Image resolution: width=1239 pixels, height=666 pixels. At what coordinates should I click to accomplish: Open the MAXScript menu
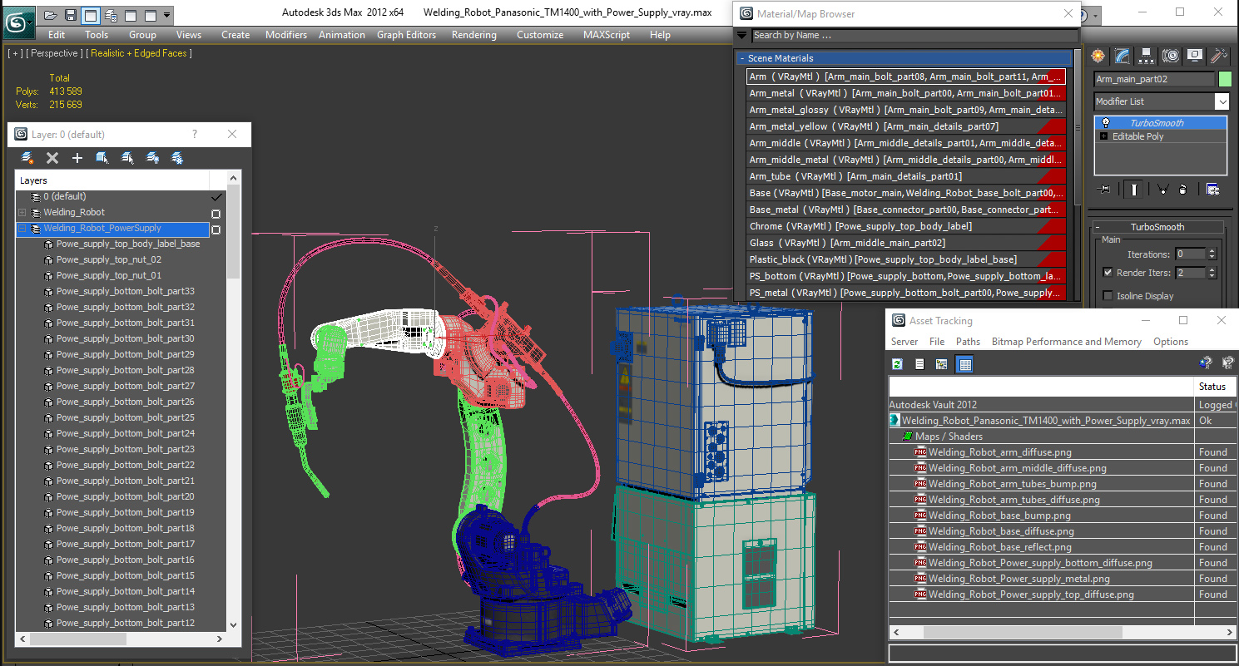[x=607, y=35]
